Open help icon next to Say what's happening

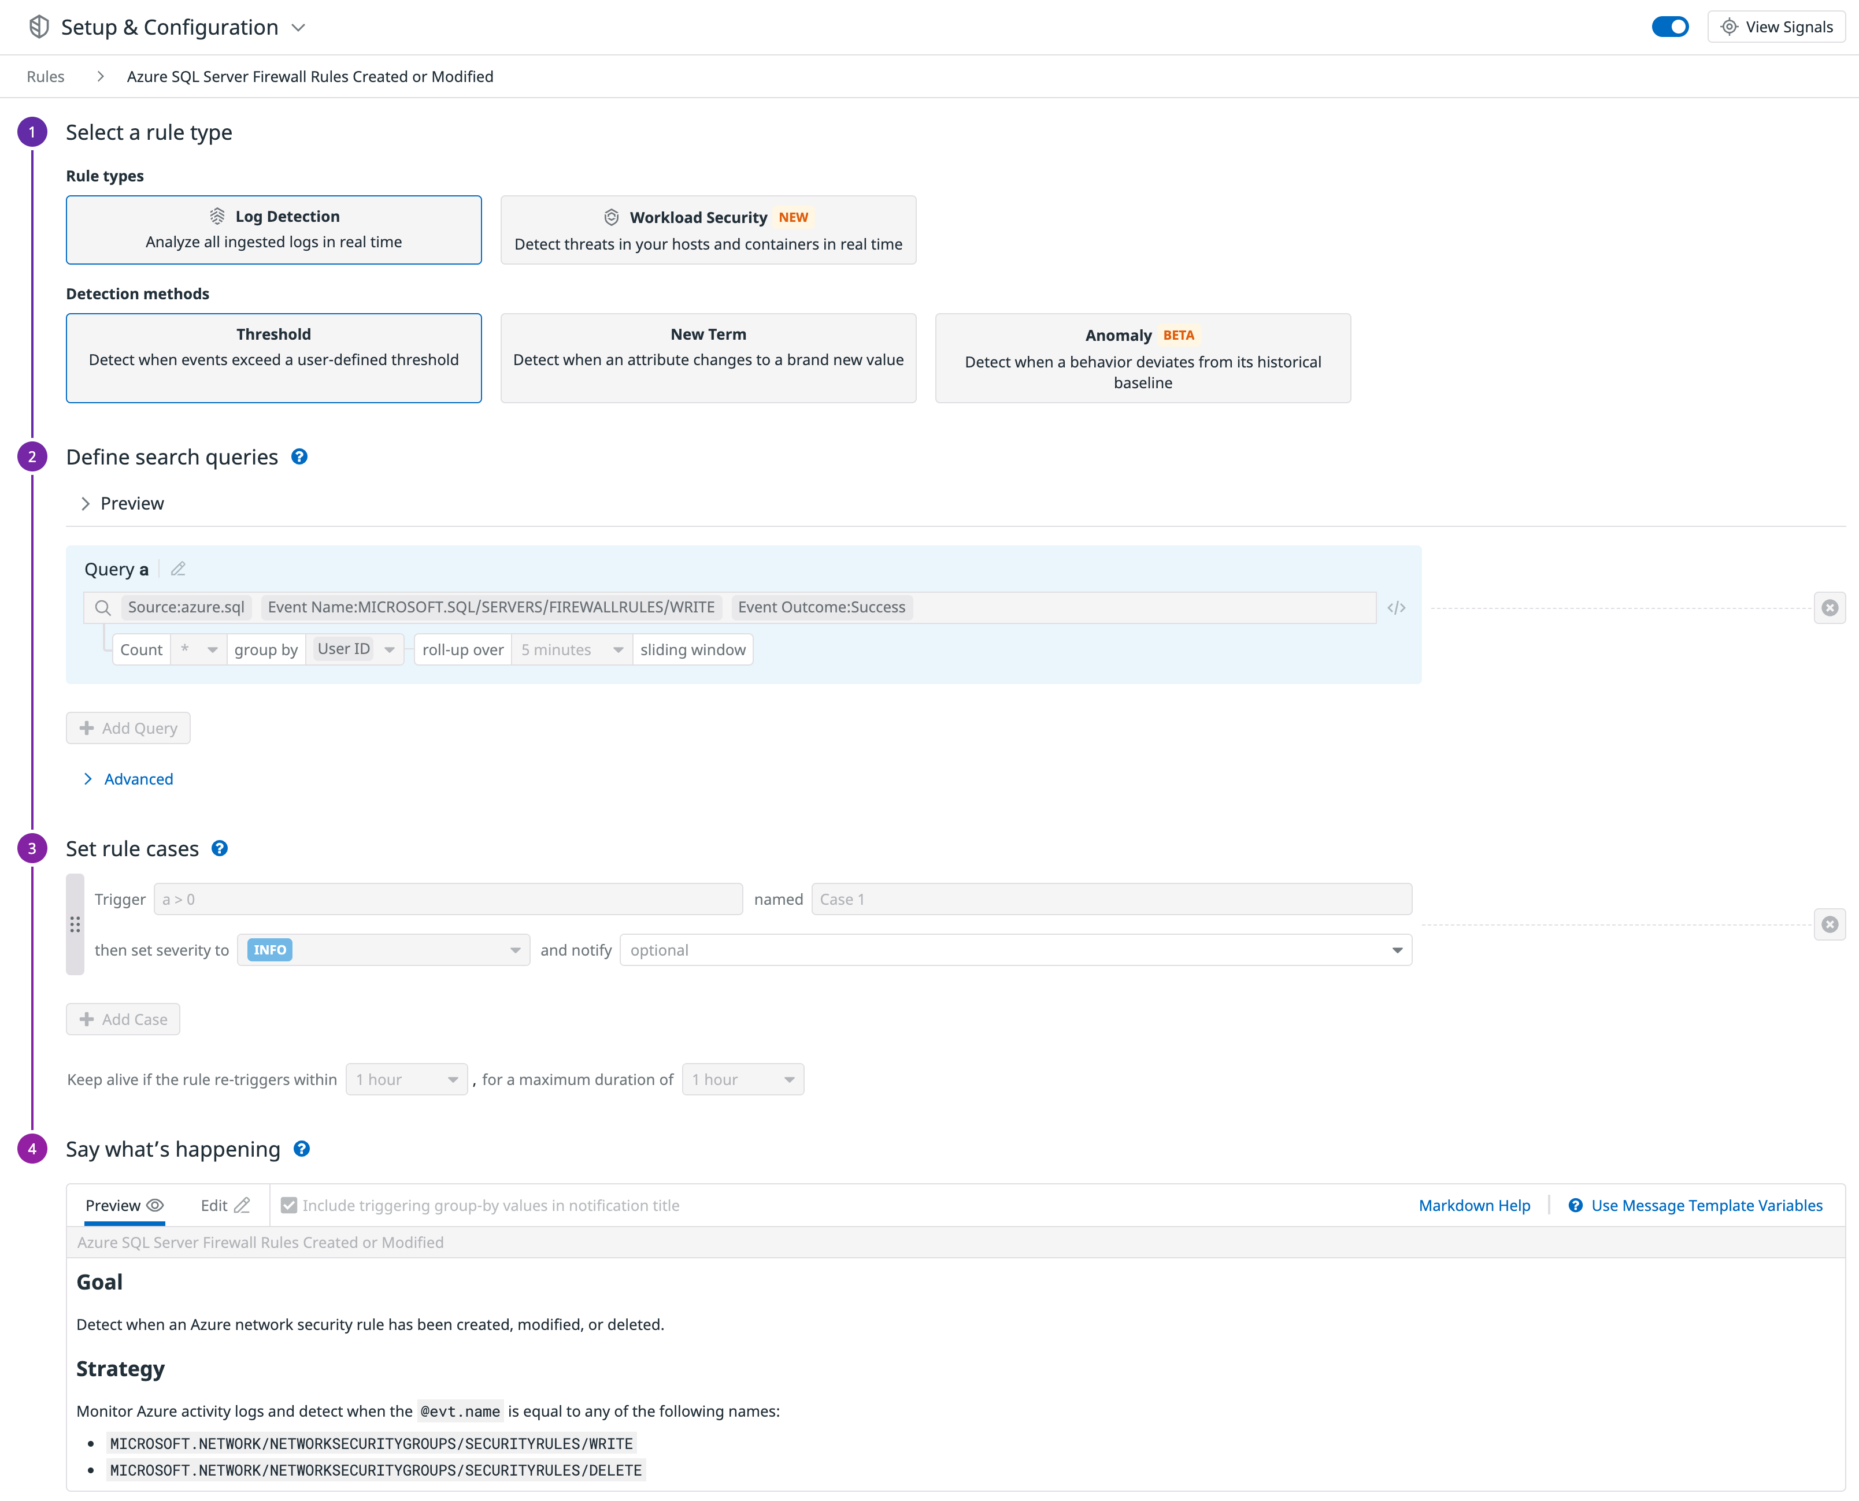tap(302, 1148)
